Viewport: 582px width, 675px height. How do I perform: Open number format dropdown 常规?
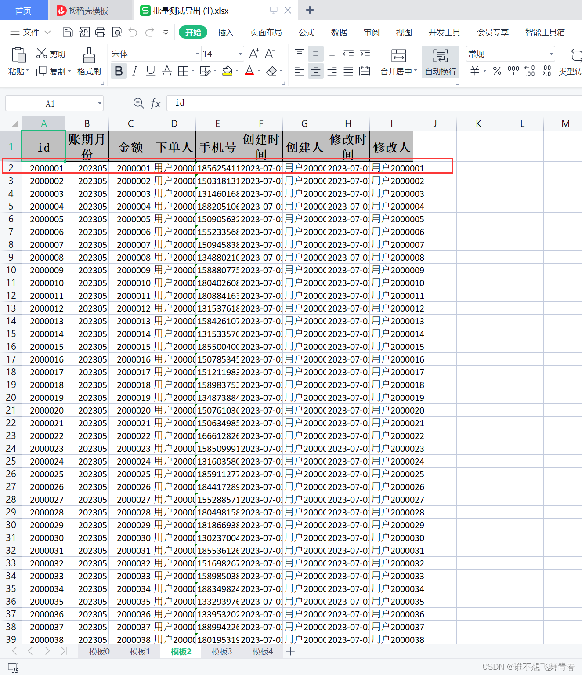pos(551,54)
